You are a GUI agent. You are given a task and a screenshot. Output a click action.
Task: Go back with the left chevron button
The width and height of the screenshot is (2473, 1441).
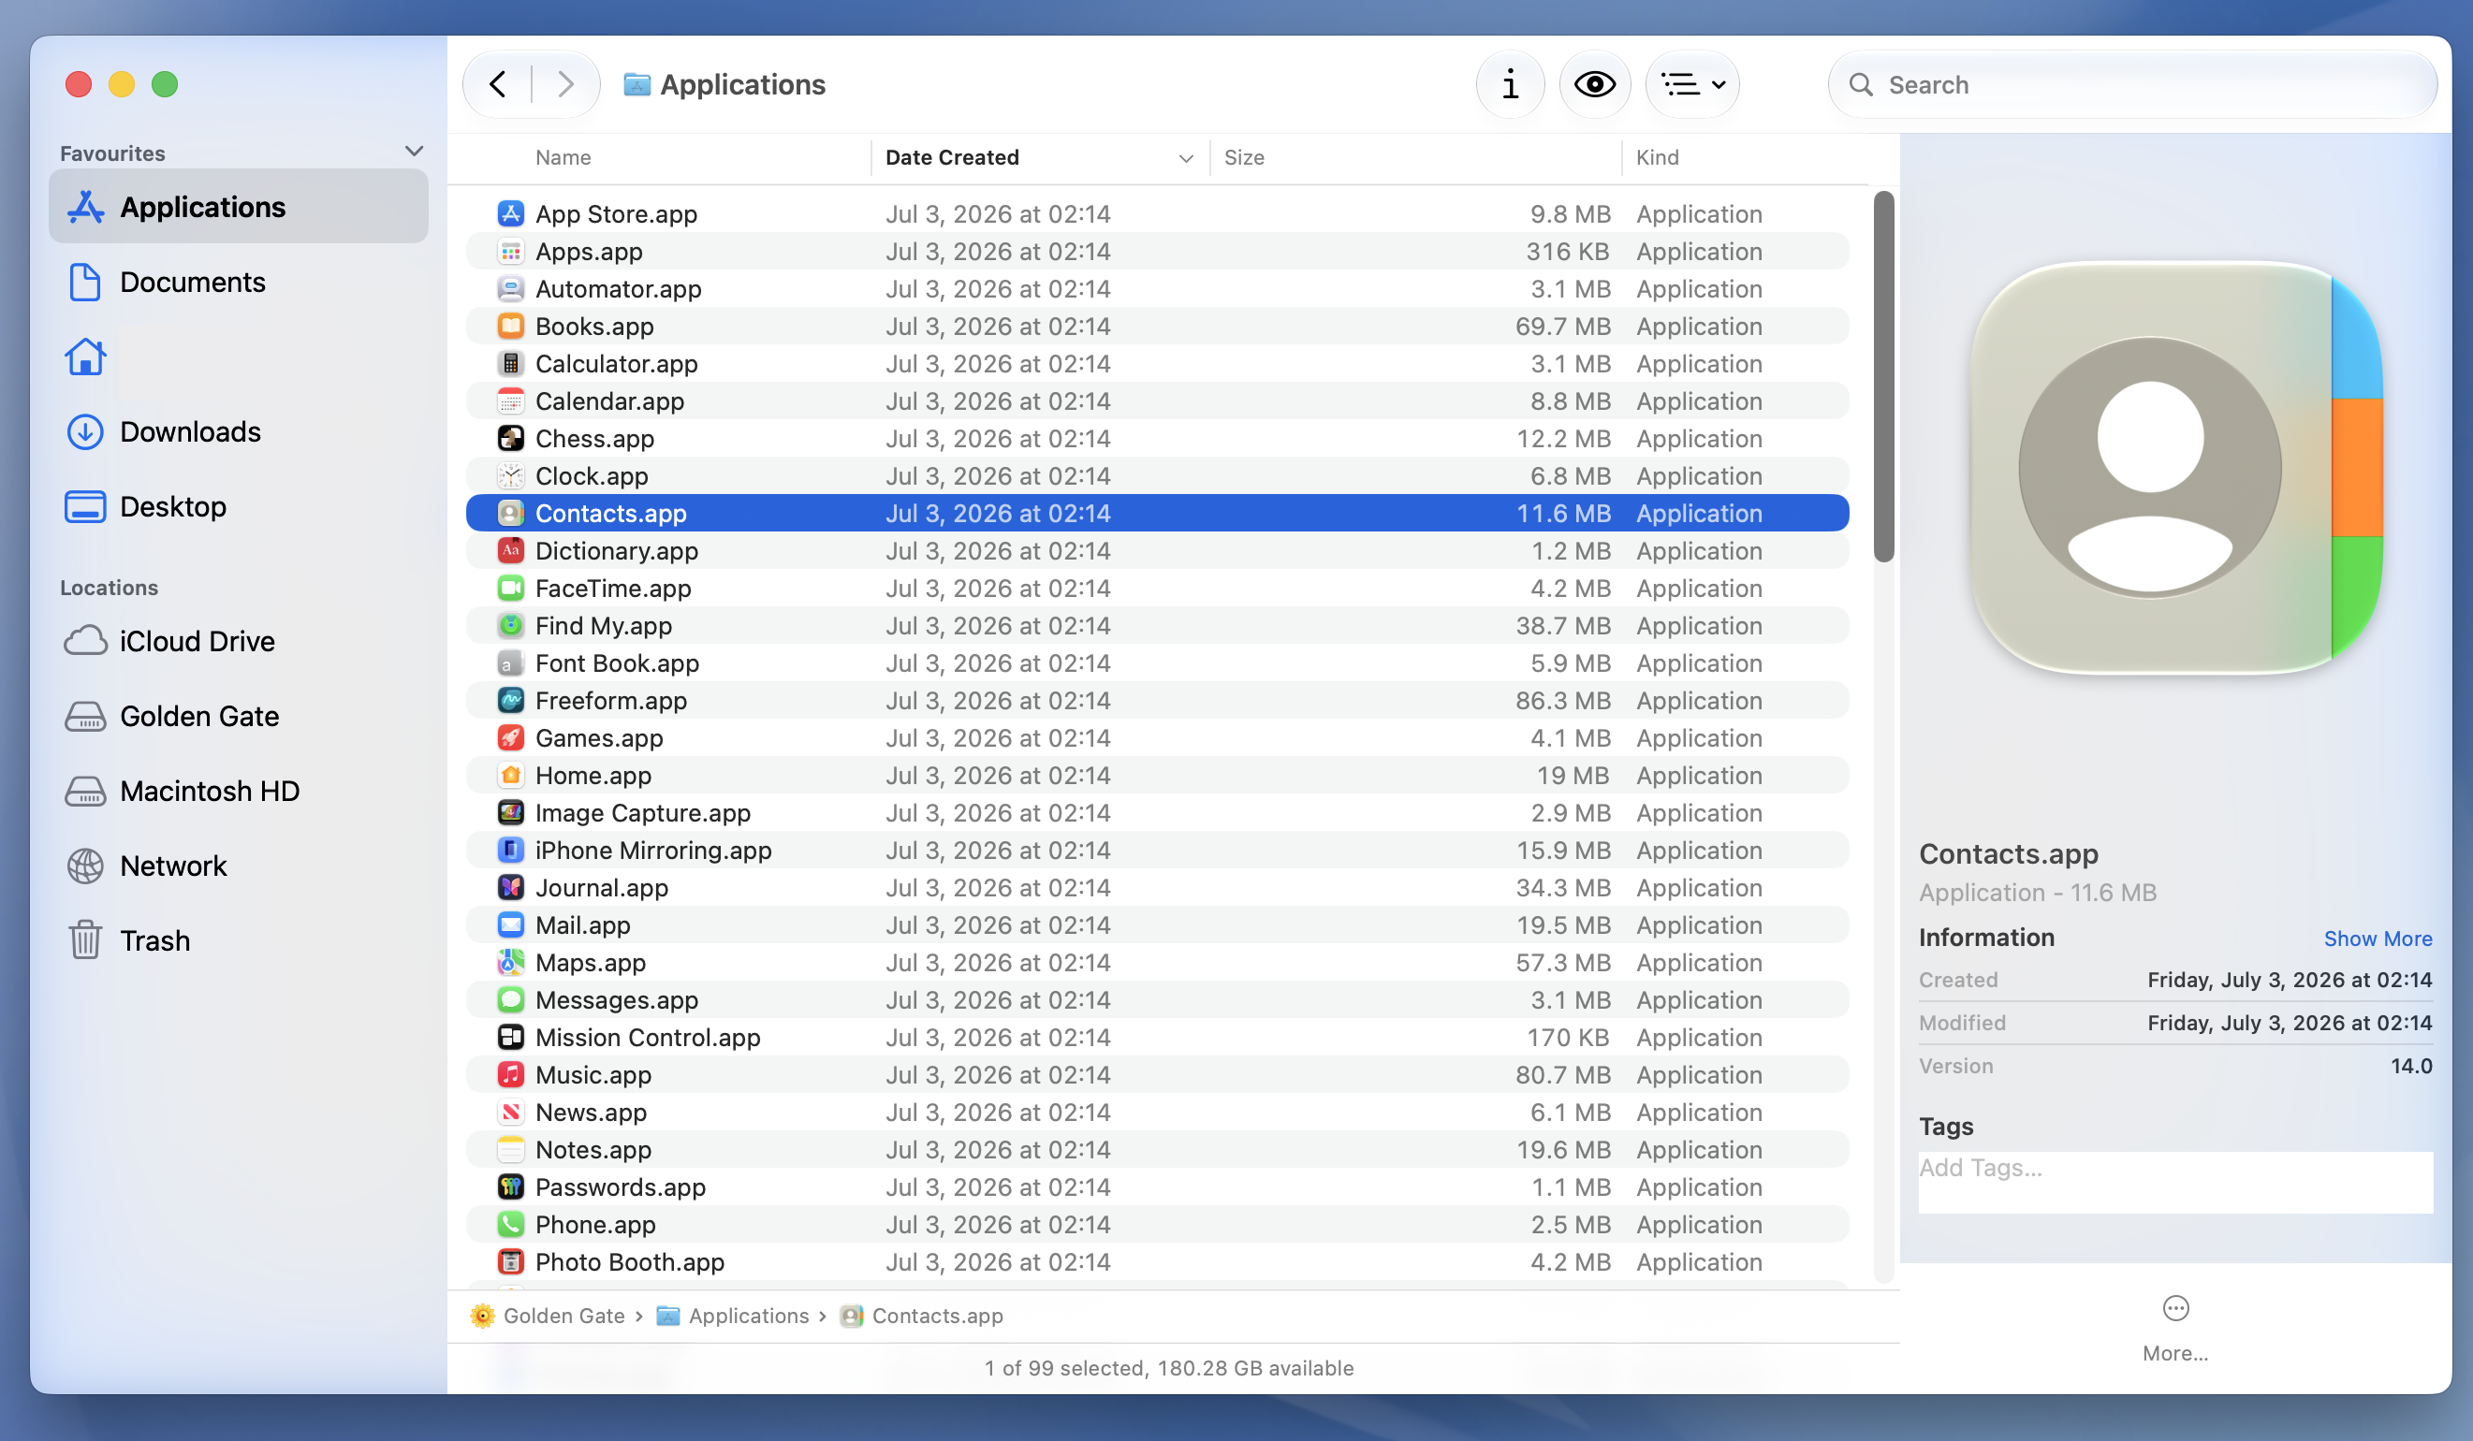[498, 84]
